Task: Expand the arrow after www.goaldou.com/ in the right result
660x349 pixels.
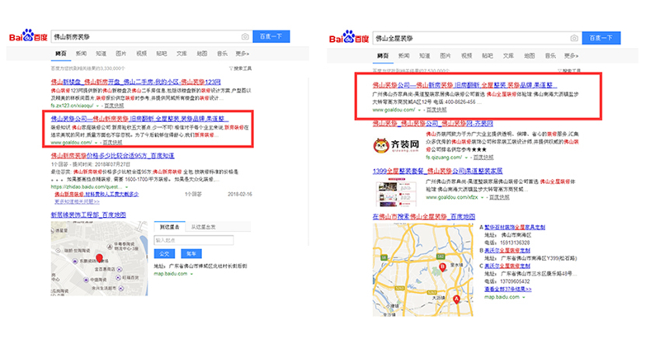Action: tap(419, 110)
